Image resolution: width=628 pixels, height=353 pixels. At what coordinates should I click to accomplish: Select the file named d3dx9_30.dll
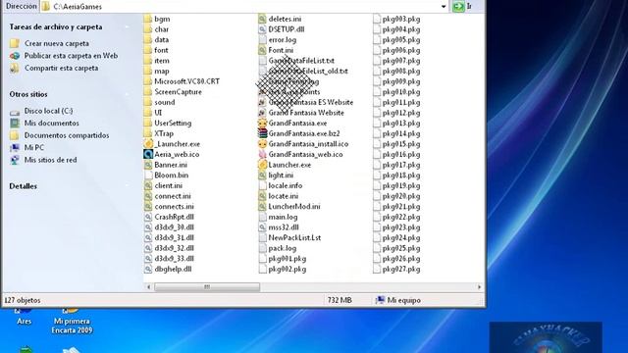[x=174, y=227]
